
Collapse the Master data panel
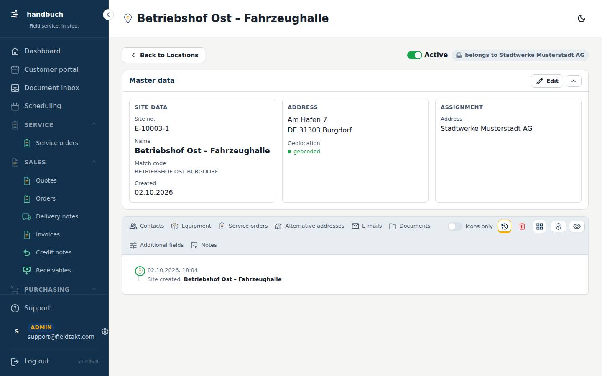[x=574, y=81]
